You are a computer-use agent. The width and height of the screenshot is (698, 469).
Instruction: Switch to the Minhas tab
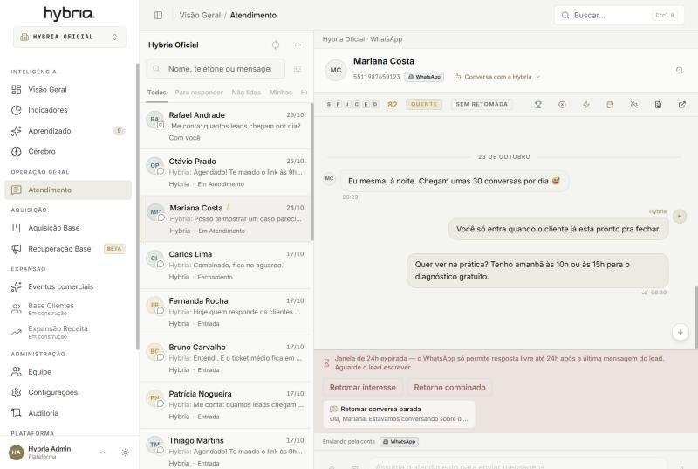280,93
